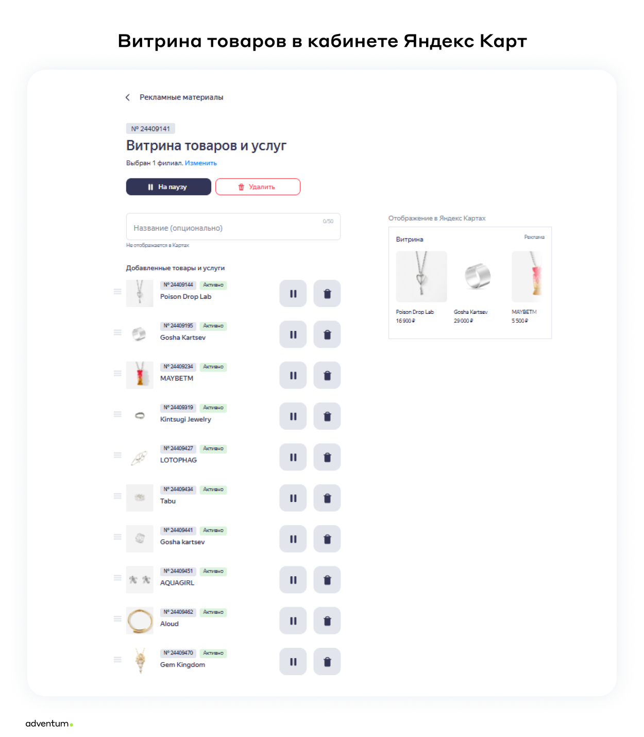
Task: Pause the Gem Kingdom item
Action: (293, 662)
